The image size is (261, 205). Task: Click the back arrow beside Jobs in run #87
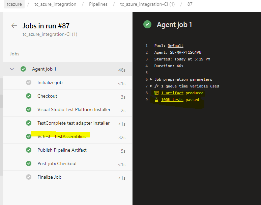pos(14,26)
